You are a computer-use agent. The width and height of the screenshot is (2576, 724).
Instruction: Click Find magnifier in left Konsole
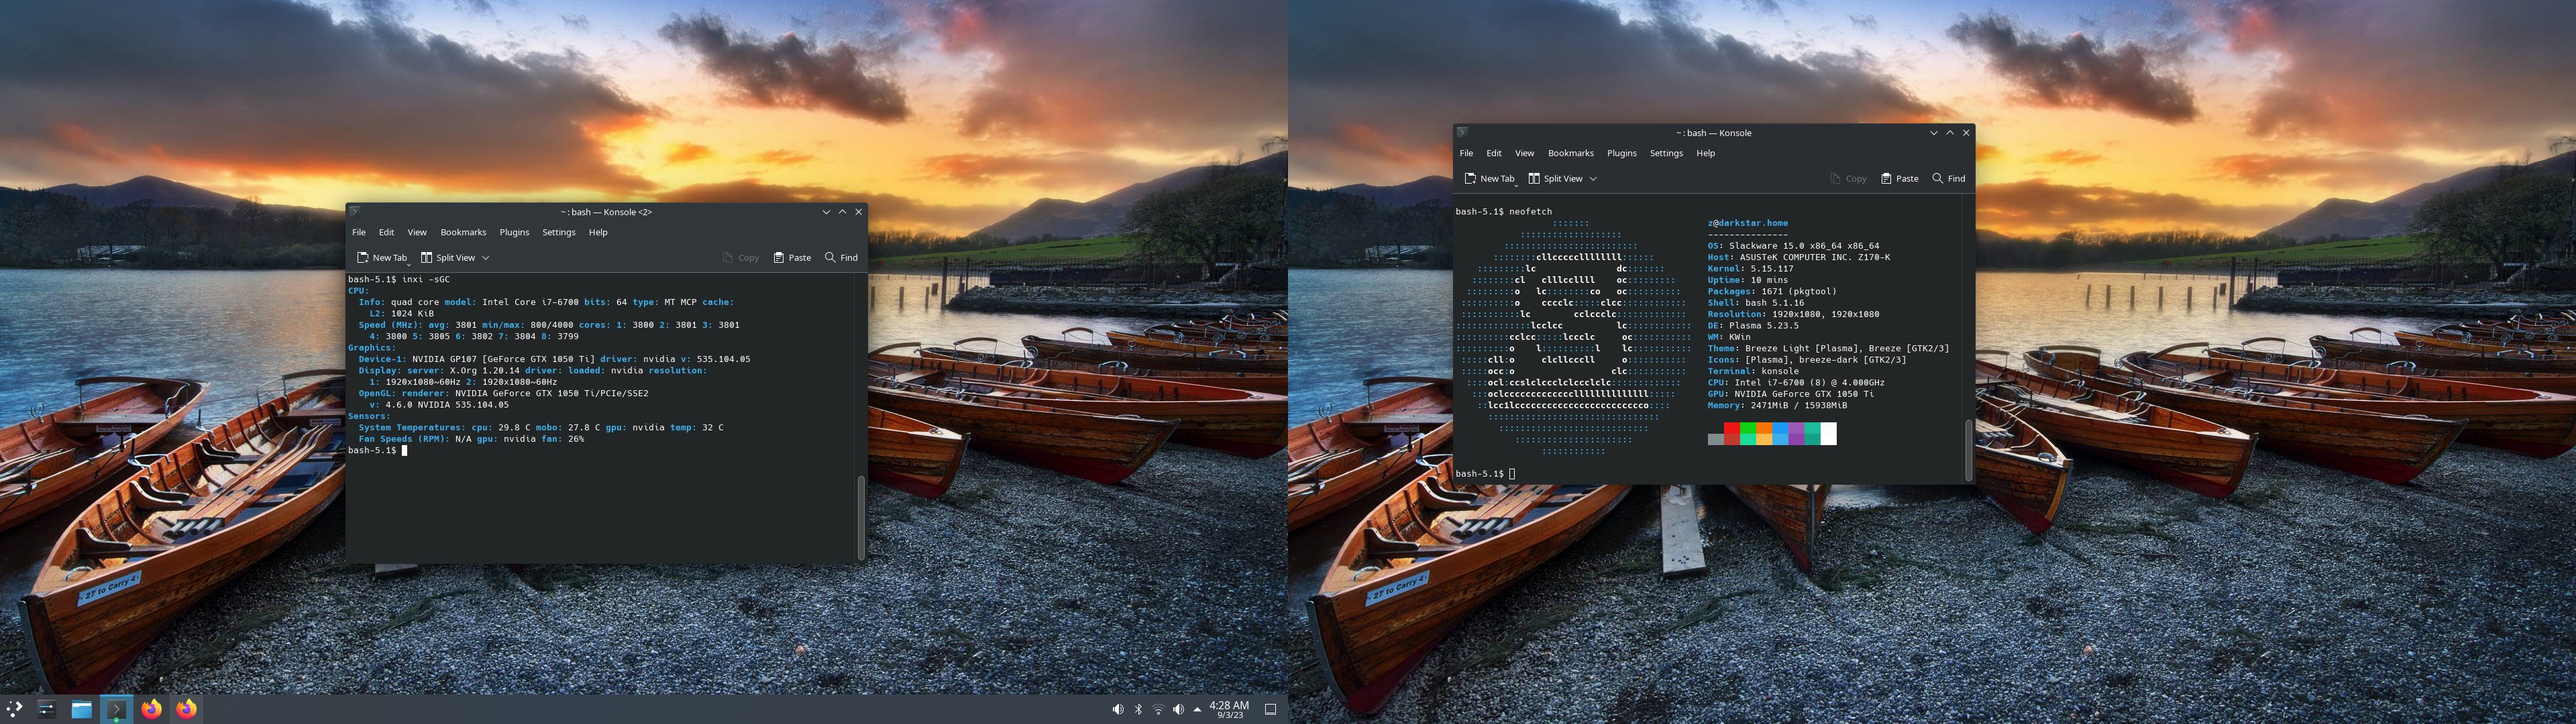(830, 258)
